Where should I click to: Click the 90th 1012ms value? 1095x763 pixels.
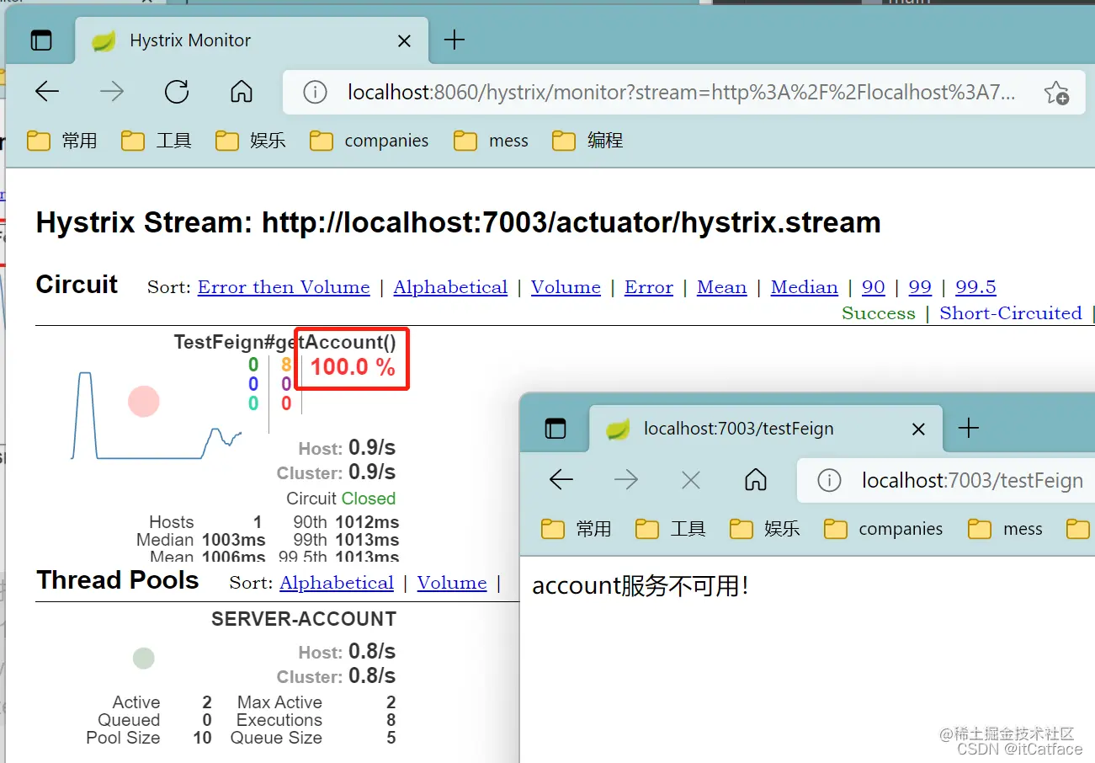coord(367,522)
